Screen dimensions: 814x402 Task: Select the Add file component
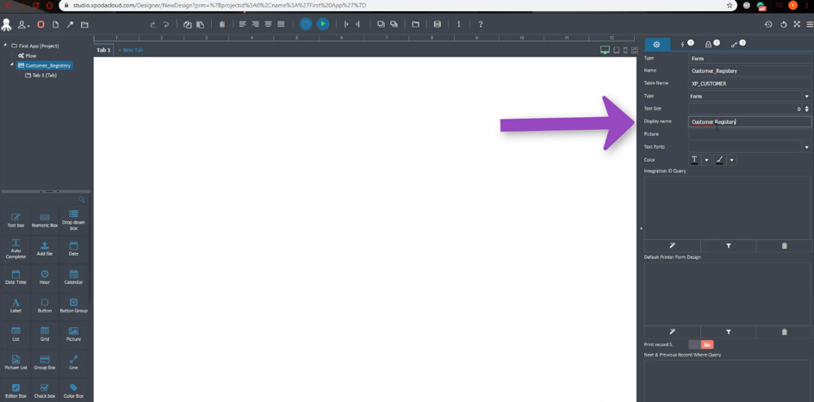point(45,249)
